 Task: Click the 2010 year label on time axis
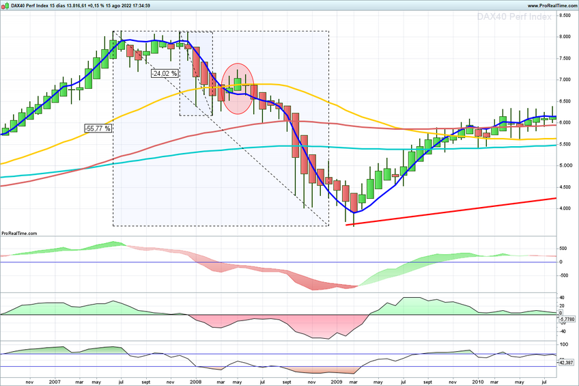pos(478,382)
